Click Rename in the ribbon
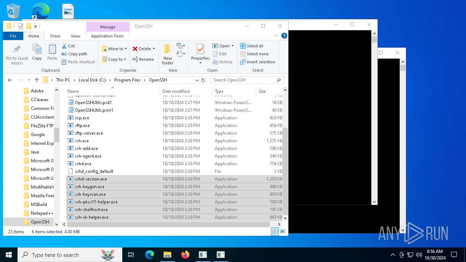This screenshot has width=466, height=262. [x=143, y=59]
